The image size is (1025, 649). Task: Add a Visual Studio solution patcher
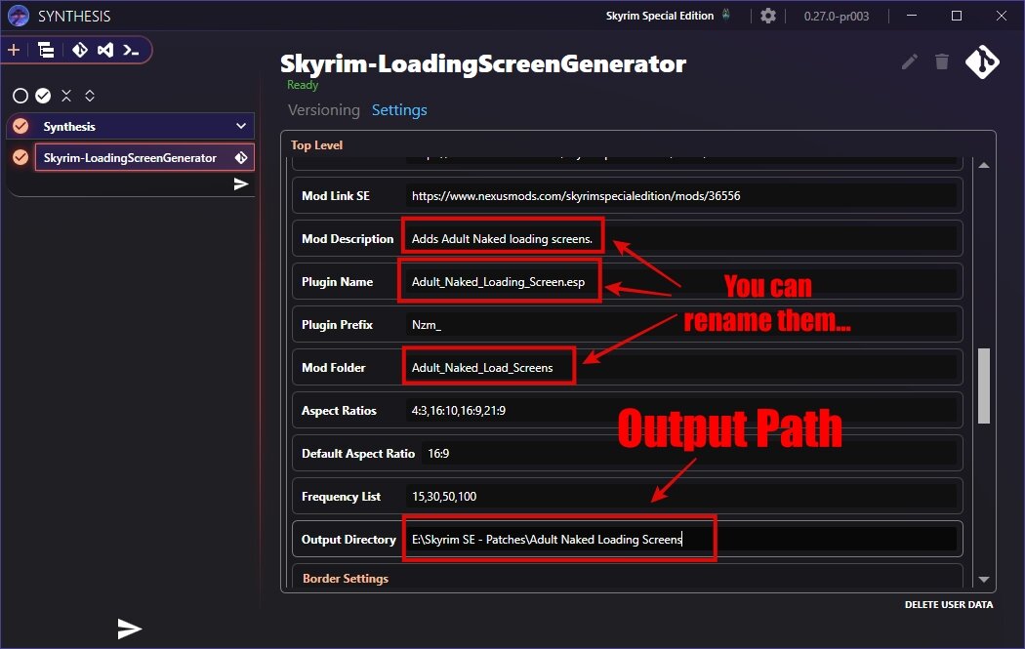pos(105,50)
